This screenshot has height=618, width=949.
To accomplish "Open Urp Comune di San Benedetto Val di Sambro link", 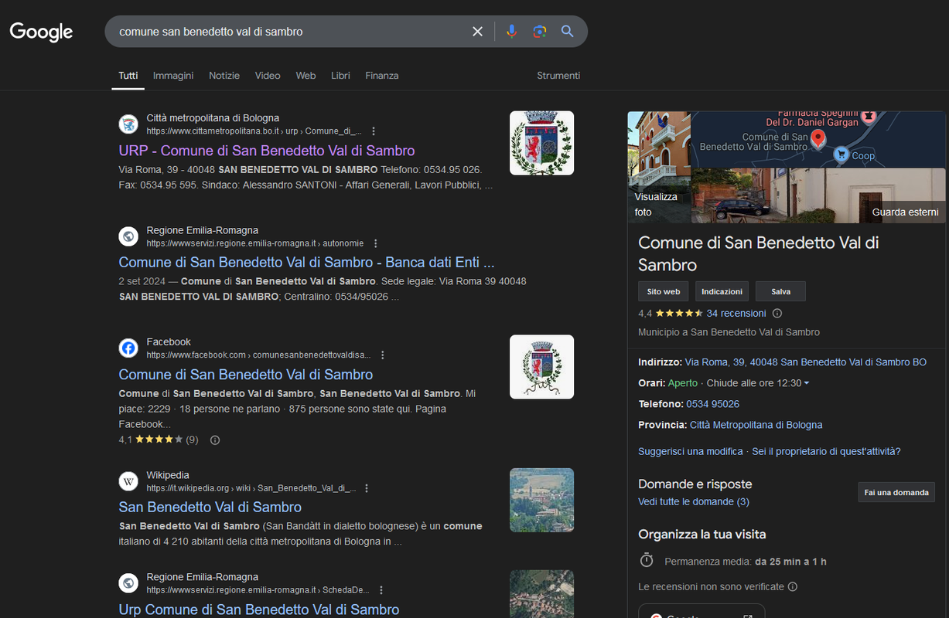I will (259, 610).
